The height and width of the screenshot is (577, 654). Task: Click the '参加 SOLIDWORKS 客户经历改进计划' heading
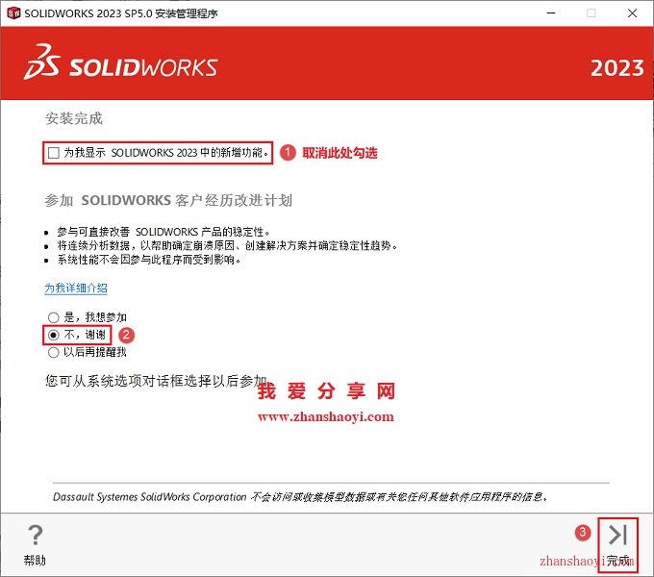point(168,201)
